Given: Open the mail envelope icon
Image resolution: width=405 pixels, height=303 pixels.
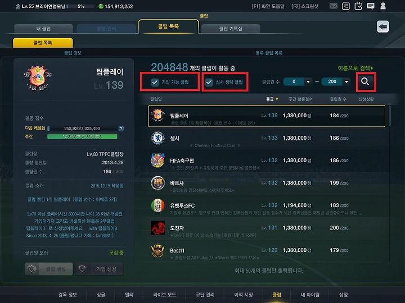Looking at the screenshot, I should (x=334, y=6).
